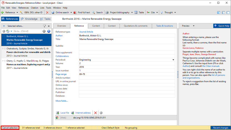Start an Online search
The image size is (231, 130).
[60, 12]
